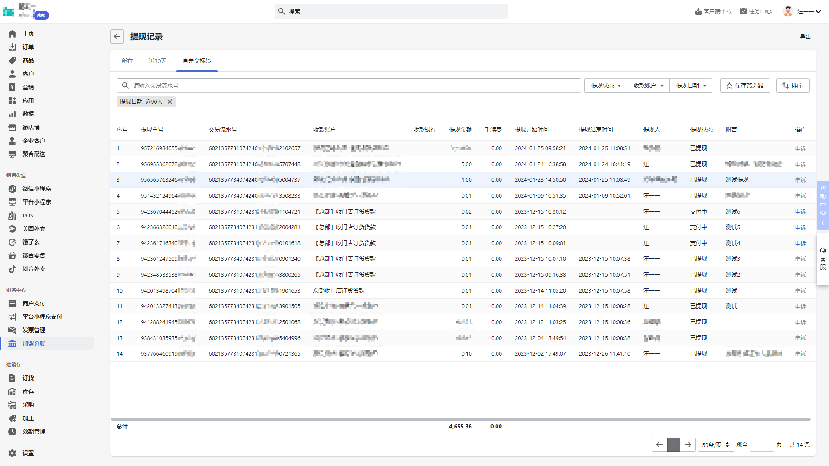Open the 50条/页 page size selector
829x466 pixels.
pyautogui.click(x=715, y=444)
